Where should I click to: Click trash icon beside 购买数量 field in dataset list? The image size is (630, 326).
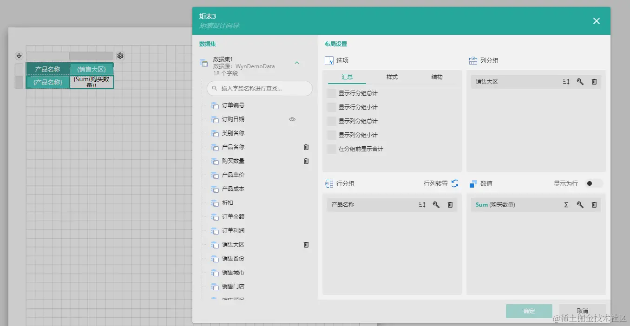coord(306,161)
